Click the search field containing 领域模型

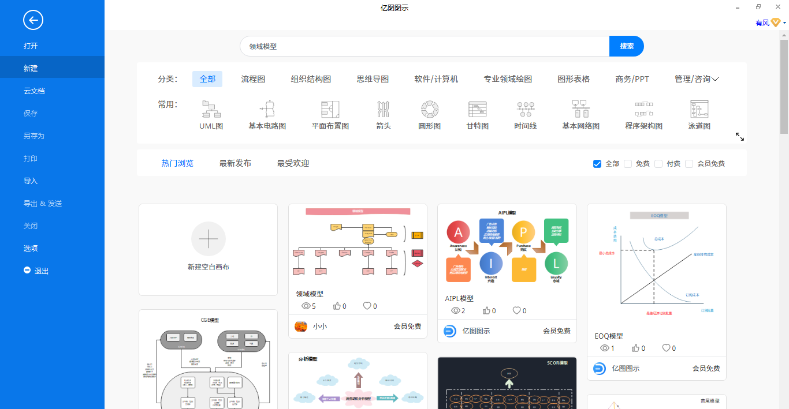coord(425,46)
